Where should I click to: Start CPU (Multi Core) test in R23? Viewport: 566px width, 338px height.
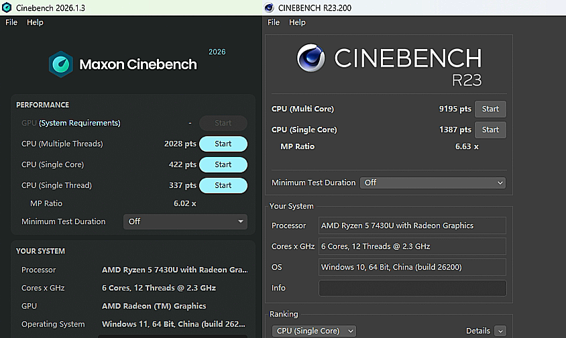(490, 109)
